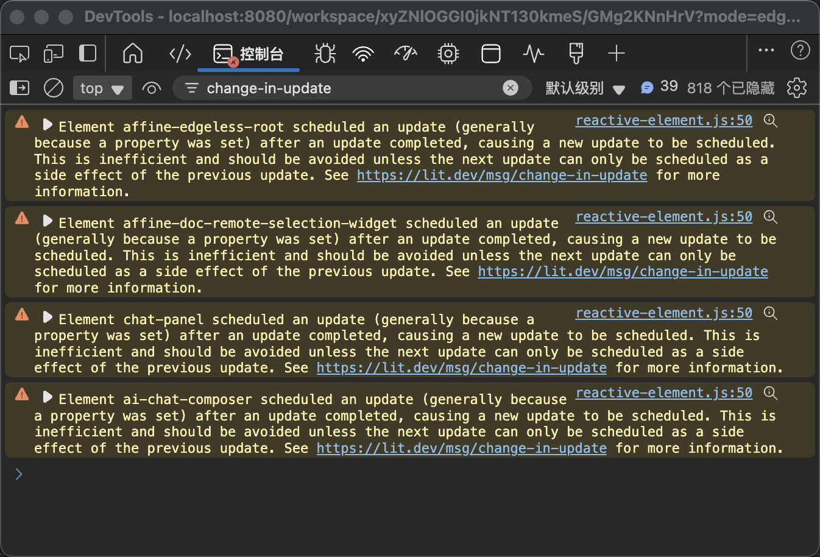Clear the console with the ⊘ button
The height and width of the screenshot is (557, 820).
[53, 88]
